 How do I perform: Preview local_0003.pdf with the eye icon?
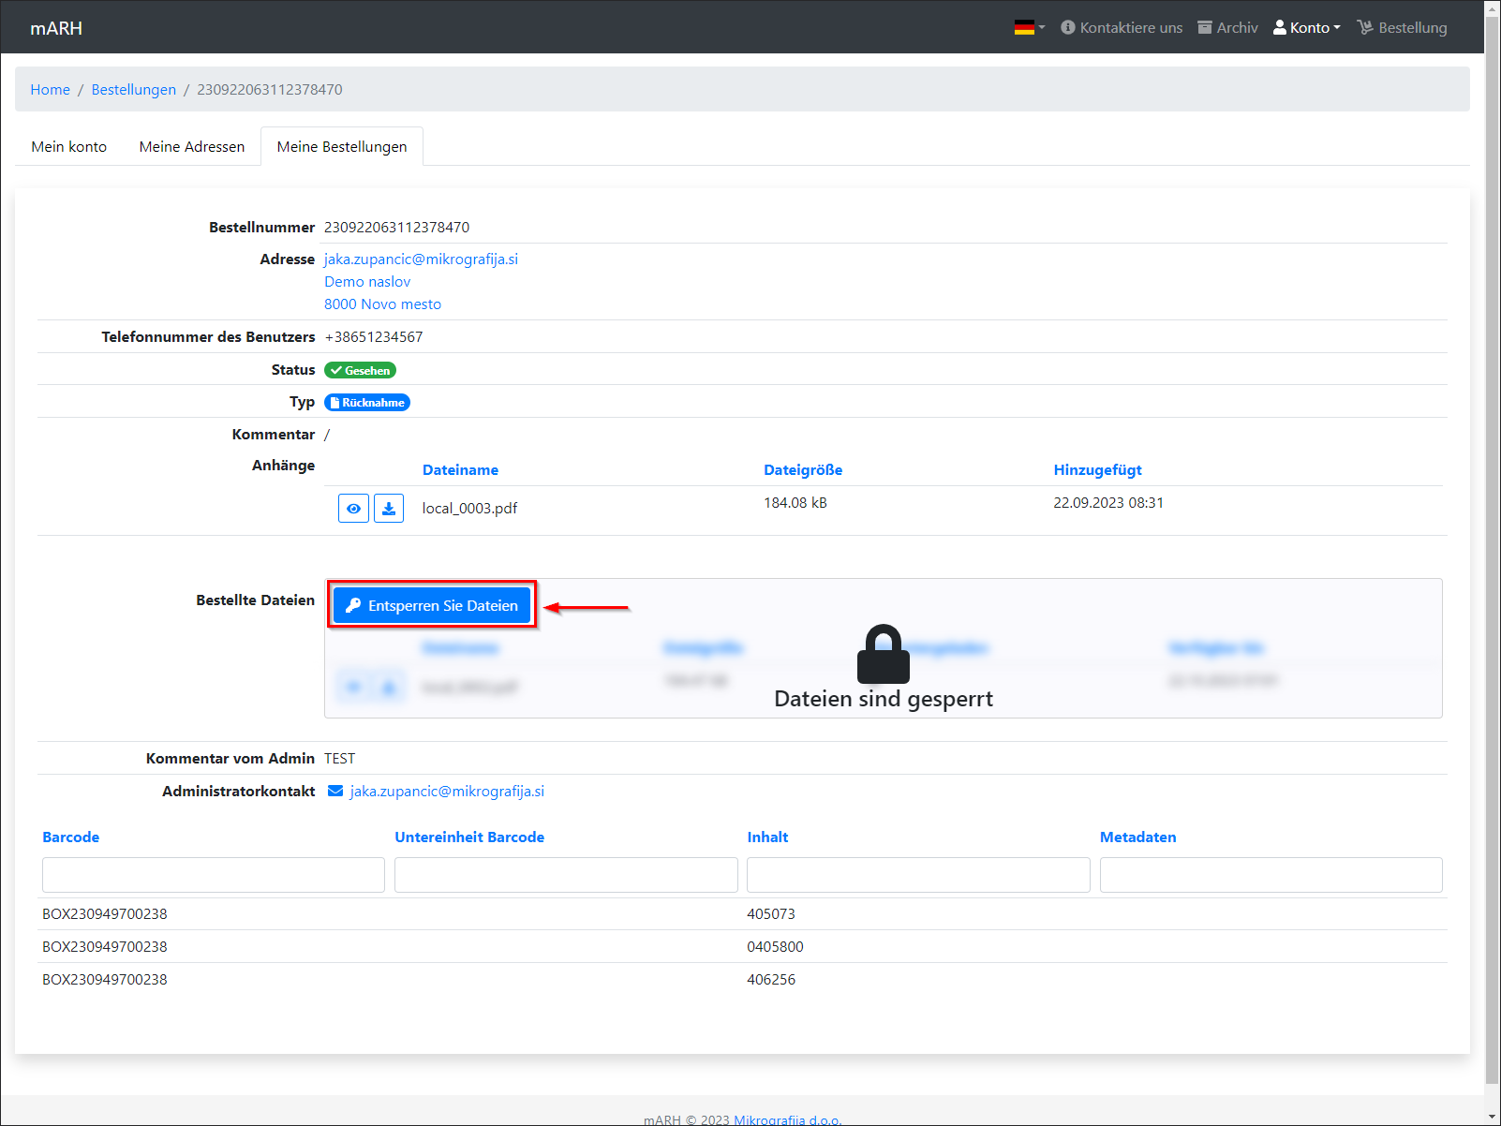coord(353,509)
